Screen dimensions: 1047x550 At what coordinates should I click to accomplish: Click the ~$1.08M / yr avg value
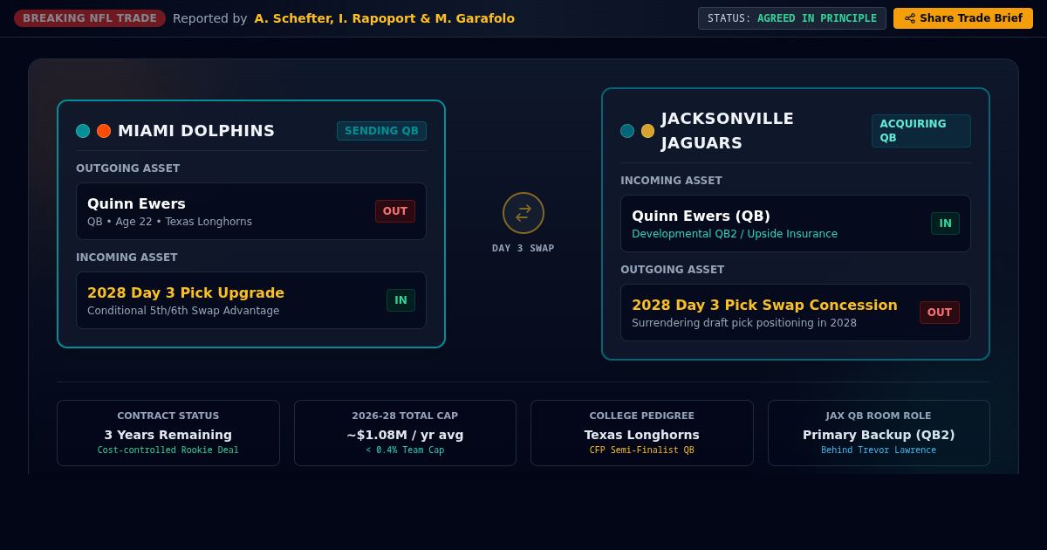click(x=405, y=435)
